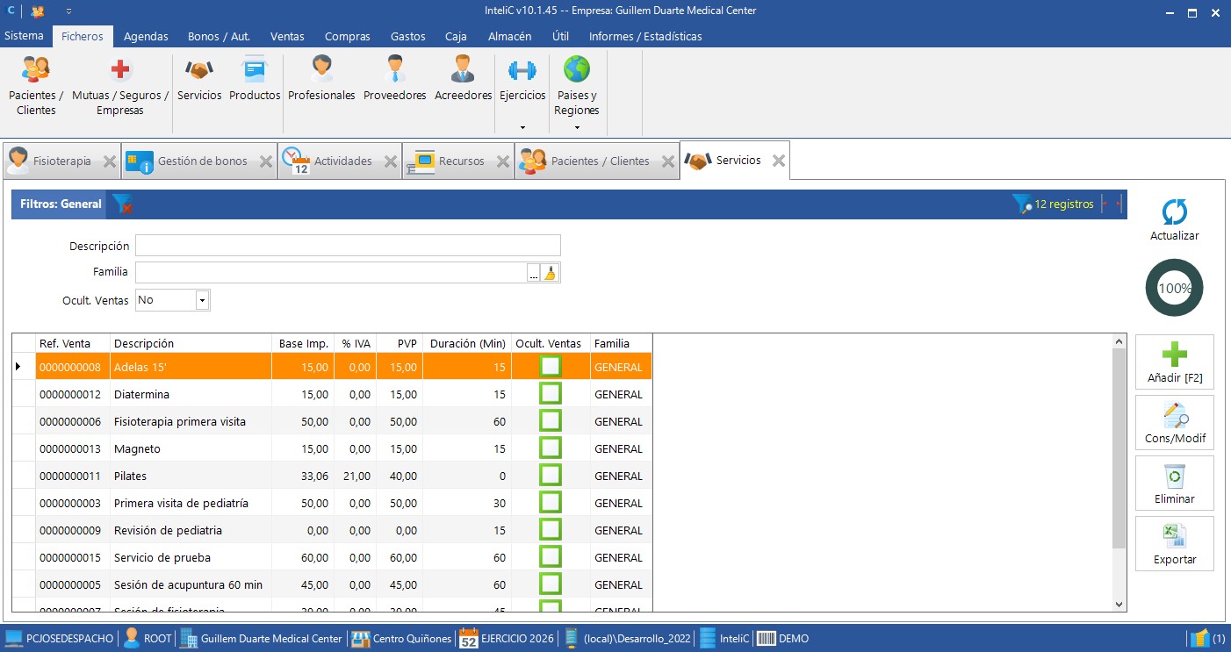The image size is (1231, 652).
Task: Open the Informes / Estadísticas menu
Action: [645, 36]
